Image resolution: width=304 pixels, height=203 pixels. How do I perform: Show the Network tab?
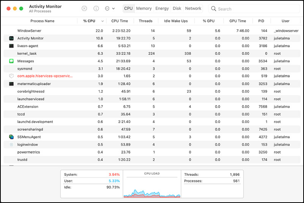click(193, 8)
